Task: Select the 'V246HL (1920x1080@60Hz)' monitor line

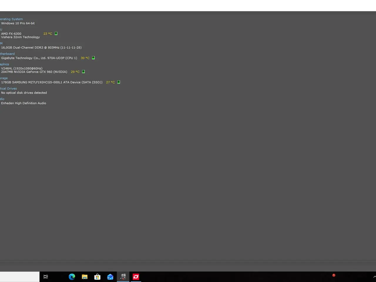Action: coord(22,68)
